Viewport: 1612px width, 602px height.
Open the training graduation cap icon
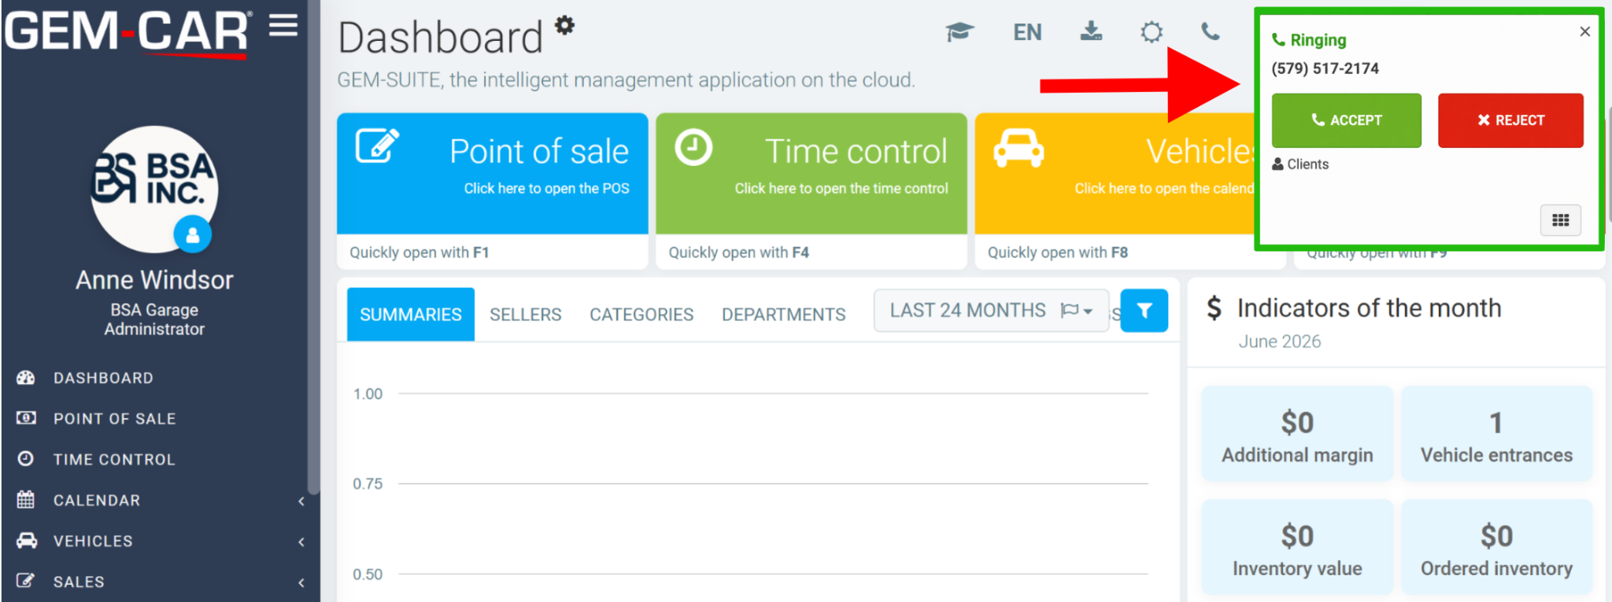click(x=959, y=32)
